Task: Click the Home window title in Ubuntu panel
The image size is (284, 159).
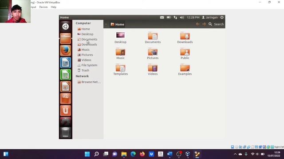Action: pos(64,17)
